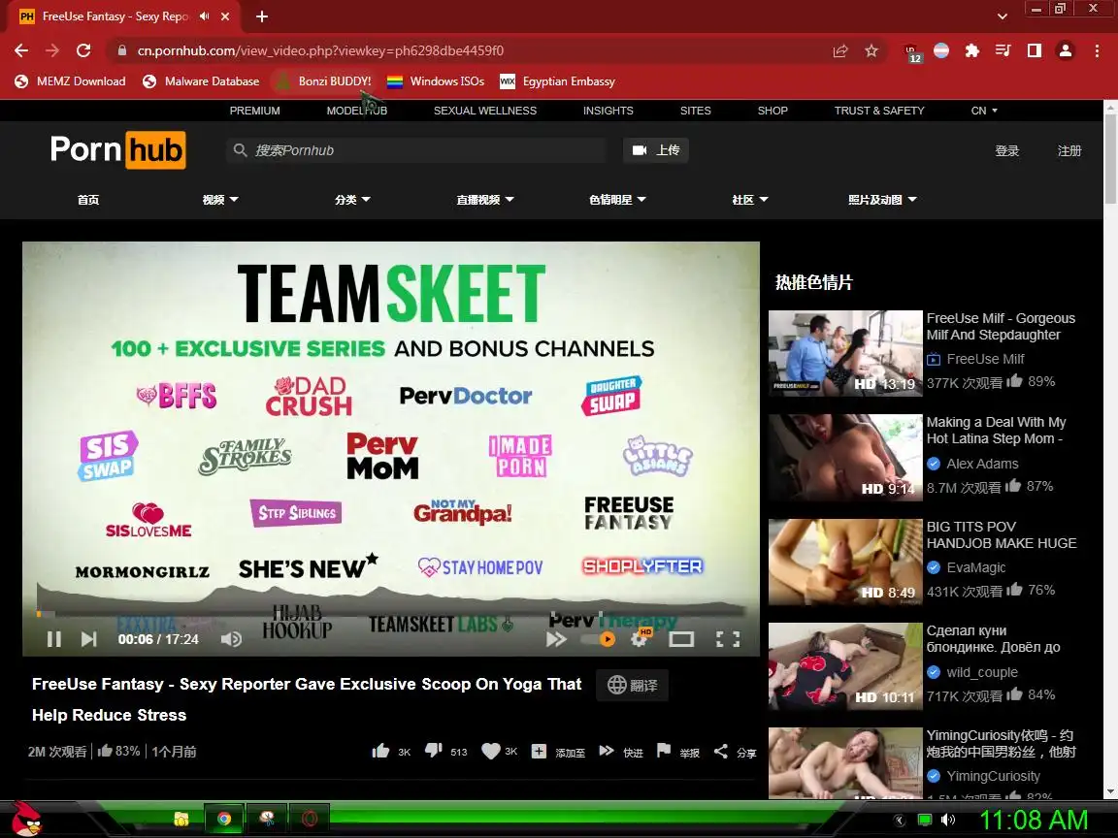Open the tab search chevron
Viewport: 1118px width, 838px height.
coord(1002,16)
